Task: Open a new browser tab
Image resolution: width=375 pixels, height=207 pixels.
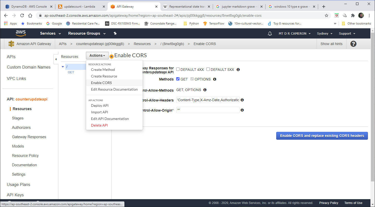Action: pyautogui.click(x=323, y=7)
